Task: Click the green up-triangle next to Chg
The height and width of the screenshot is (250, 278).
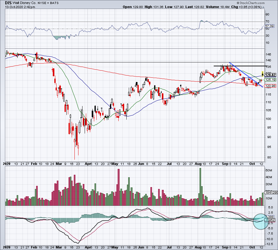Action: [263, 7]
